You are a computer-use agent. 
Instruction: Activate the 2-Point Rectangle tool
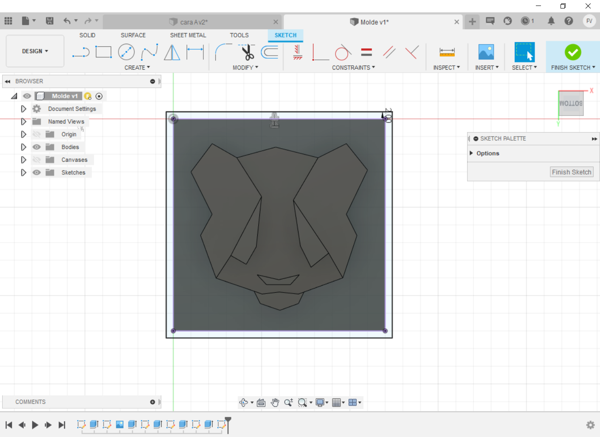[x=104, y=51]
